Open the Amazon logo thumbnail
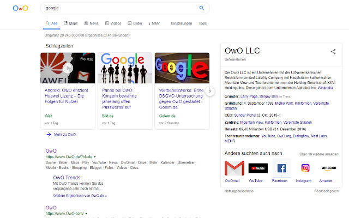 click(x=329, y=168)
